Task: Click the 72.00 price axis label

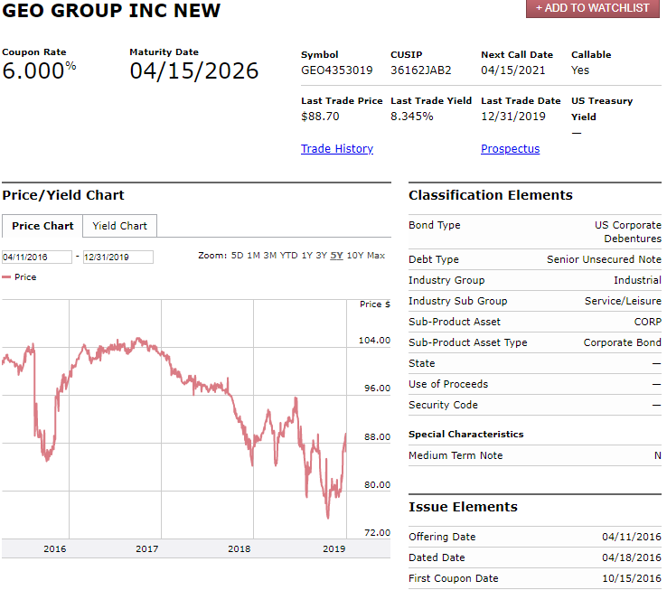Action: (377, 532)
